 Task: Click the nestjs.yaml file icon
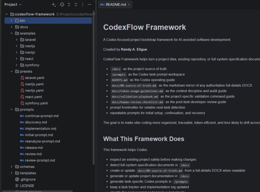point(22,84)
